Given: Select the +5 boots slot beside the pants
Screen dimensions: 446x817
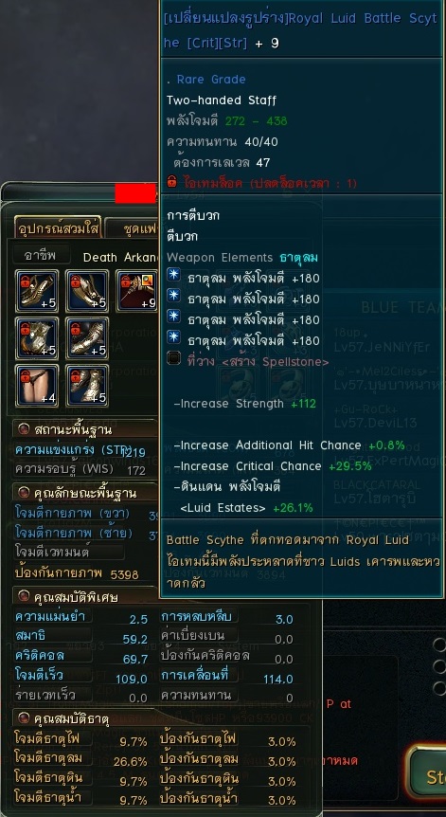Looking at the screenshot, I should click(87, 386).
